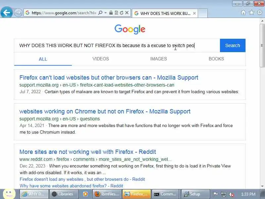Screen dimensions: 265x199
Task: Click the scrollbar down arrow
Action: [262, 186]
